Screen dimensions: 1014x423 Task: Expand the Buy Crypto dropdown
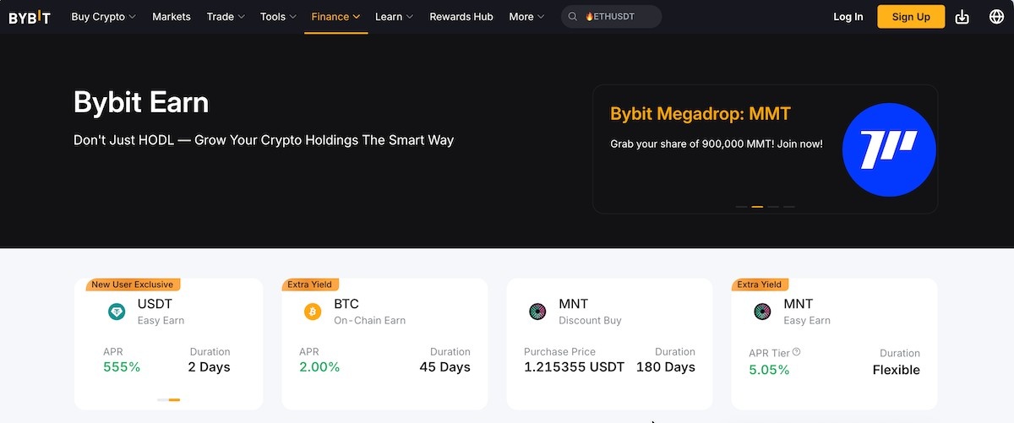click(103, 17)
